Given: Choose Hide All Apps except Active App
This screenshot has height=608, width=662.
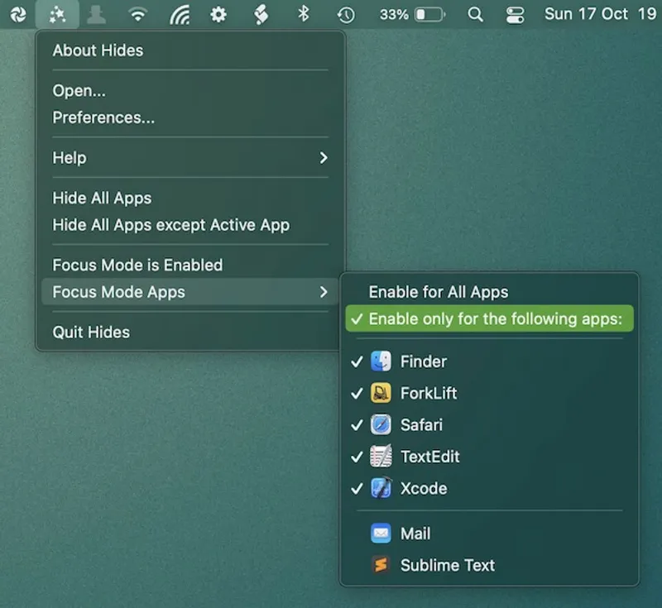Looking at the screenshot, I should [170, 224].
